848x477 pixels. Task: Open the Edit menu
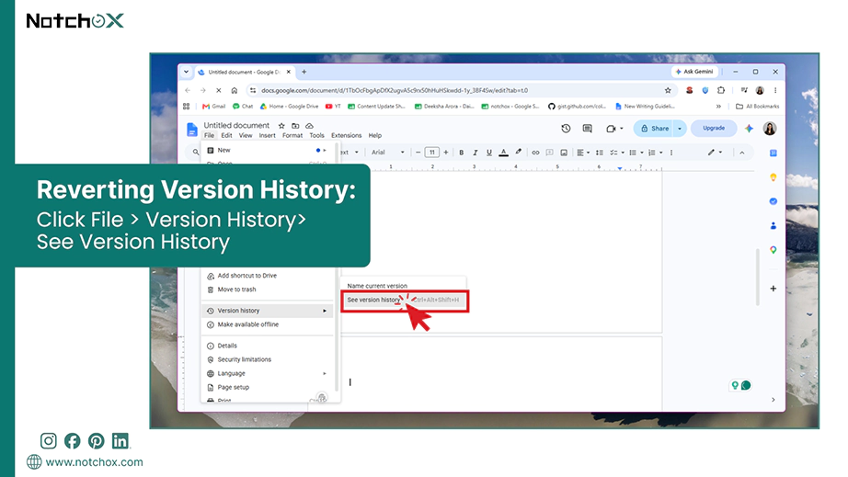tap(226, 136)
